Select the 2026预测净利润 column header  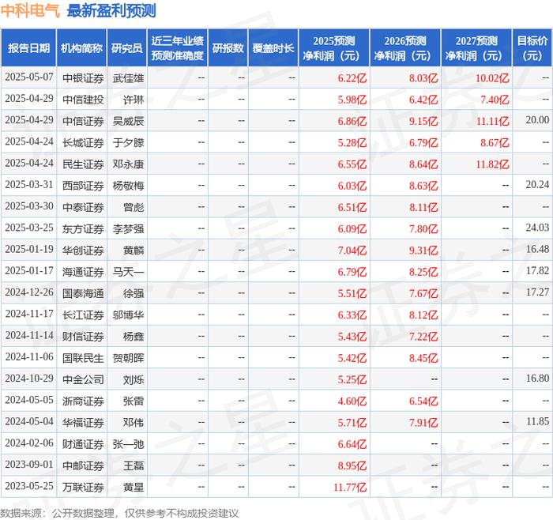pos(405,48)
